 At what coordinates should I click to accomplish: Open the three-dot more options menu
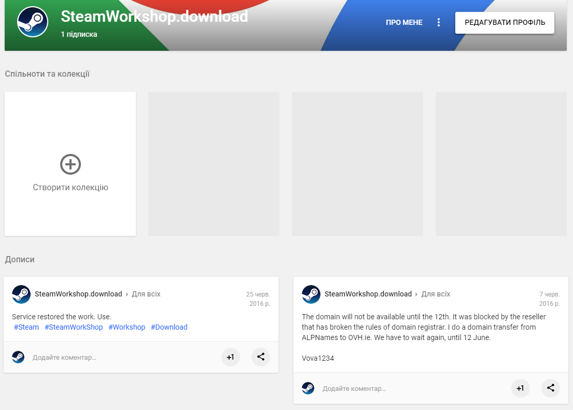439,22
